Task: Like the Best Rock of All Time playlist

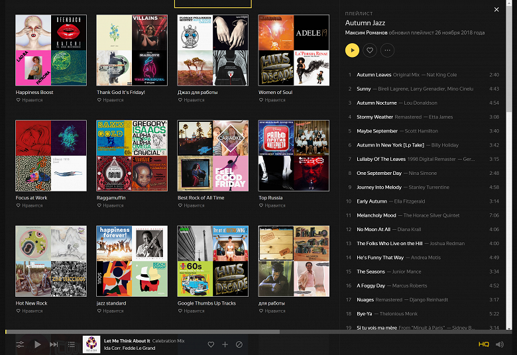Action: pyautogui.click(x=192, y=205)
